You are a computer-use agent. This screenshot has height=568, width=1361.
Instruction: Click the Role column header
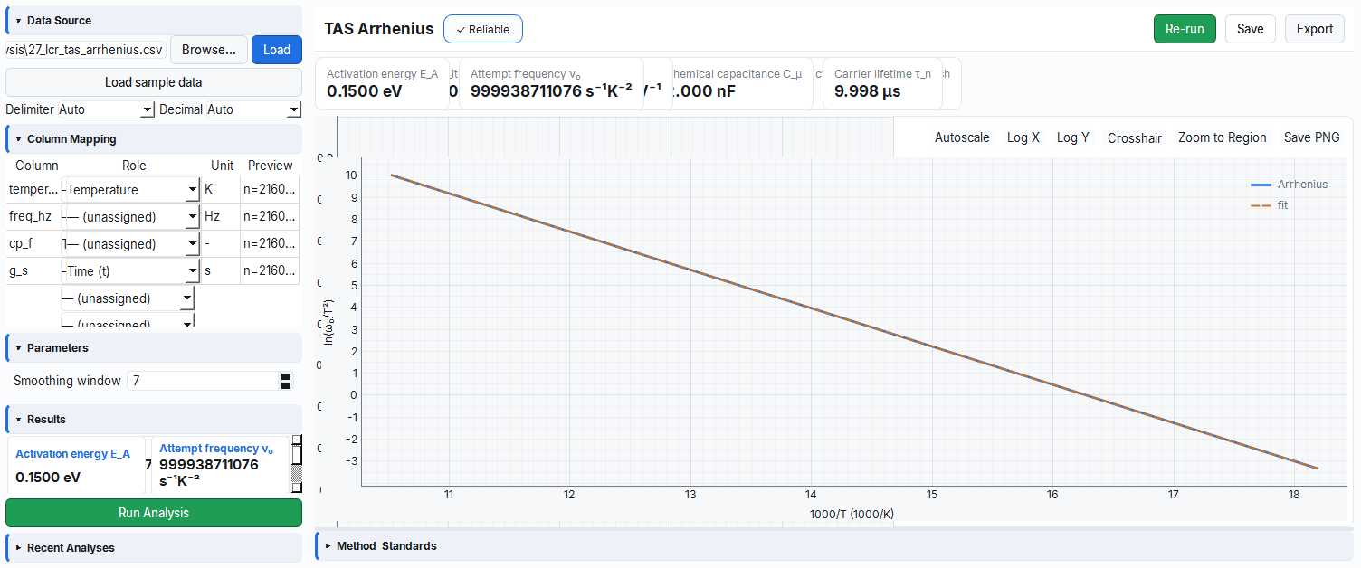click(x=134, y=166)
